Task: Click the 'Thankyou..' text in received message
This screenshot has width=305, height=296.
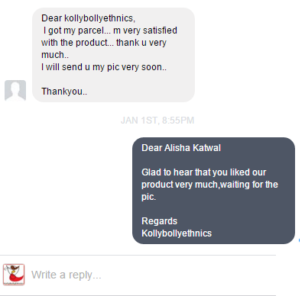Action: [x=64, y=92]
